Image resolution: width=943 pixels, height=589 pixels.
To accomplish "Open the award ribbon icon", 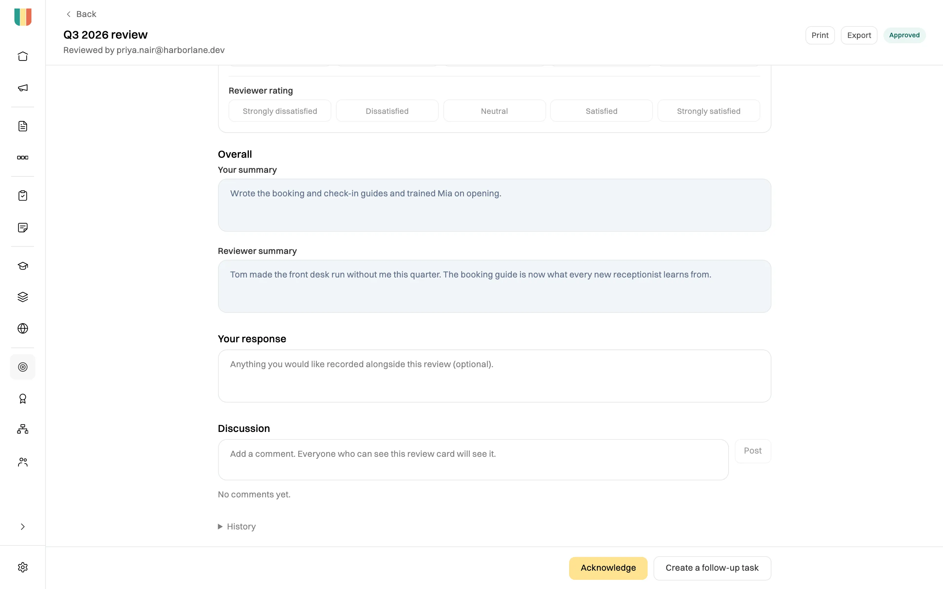I will click(x=23, y=399).
